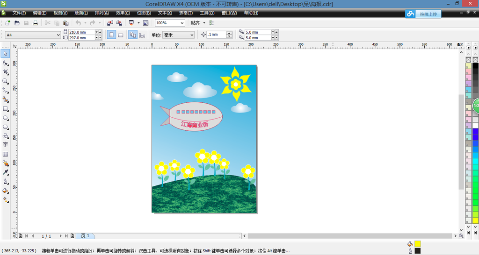Screen dimensions: 479x255
Task: Click the horizontal scrollbar track
Action: (350, 236)
